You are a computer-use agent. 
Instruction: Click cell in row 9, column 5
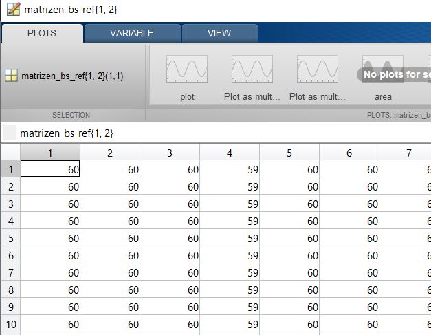(x=289, y=307)
